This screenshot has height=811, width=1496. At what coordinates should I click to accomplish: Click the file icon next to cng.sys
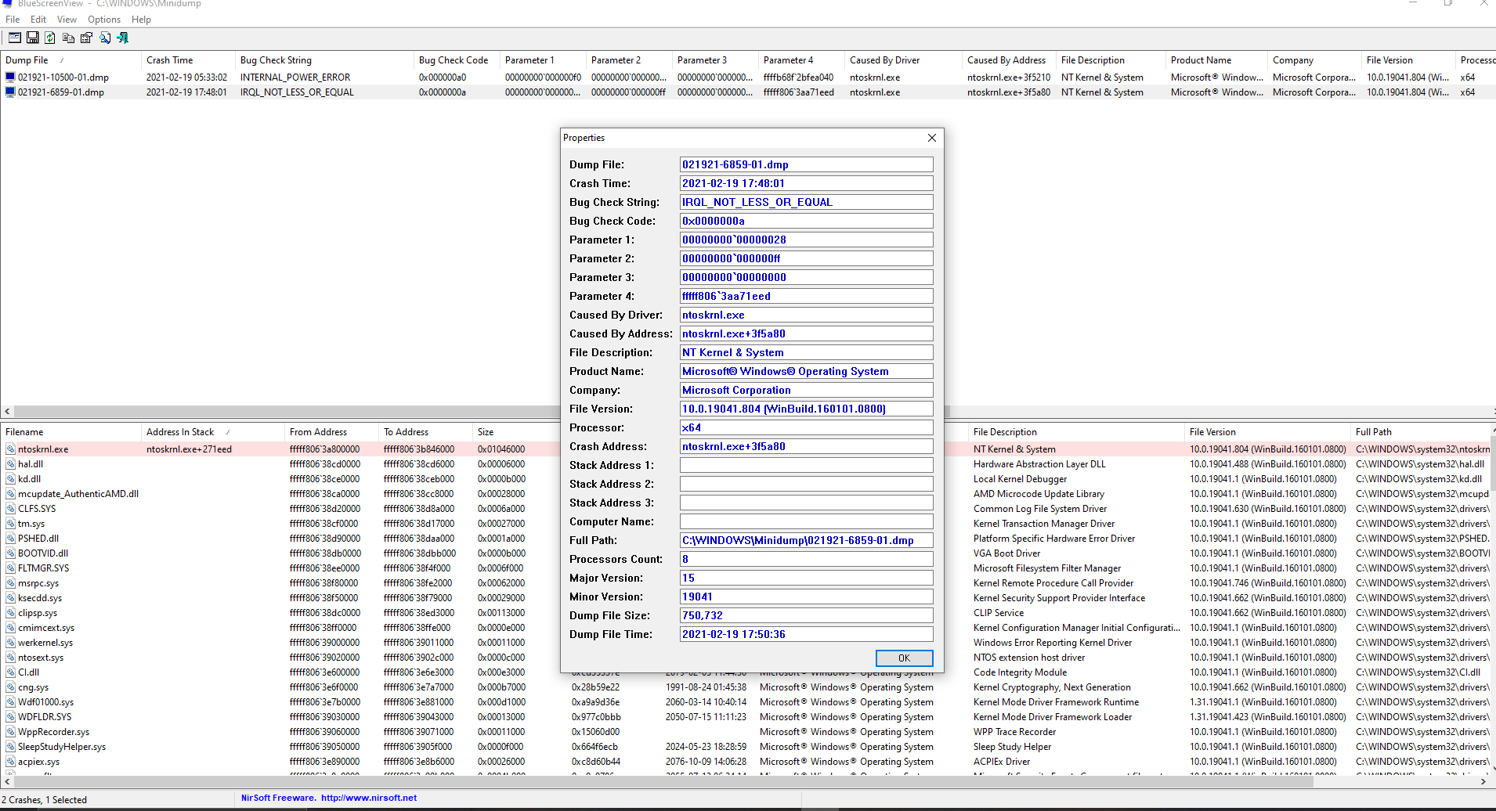(11, 687)
